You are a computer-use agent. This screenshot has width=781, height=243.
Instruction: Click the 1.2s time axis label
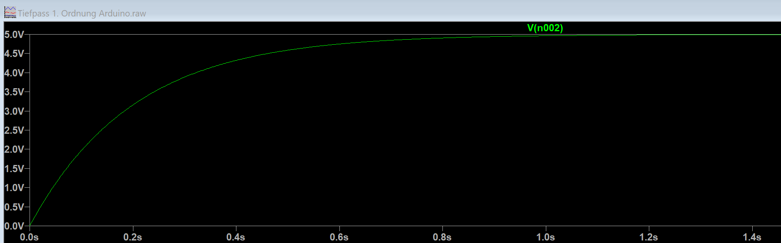click(648, 237)
